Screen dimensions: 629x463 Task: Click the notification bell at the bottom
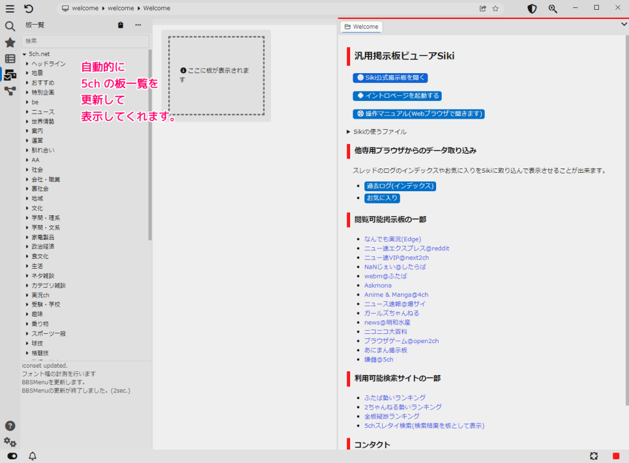click(33, 455)
